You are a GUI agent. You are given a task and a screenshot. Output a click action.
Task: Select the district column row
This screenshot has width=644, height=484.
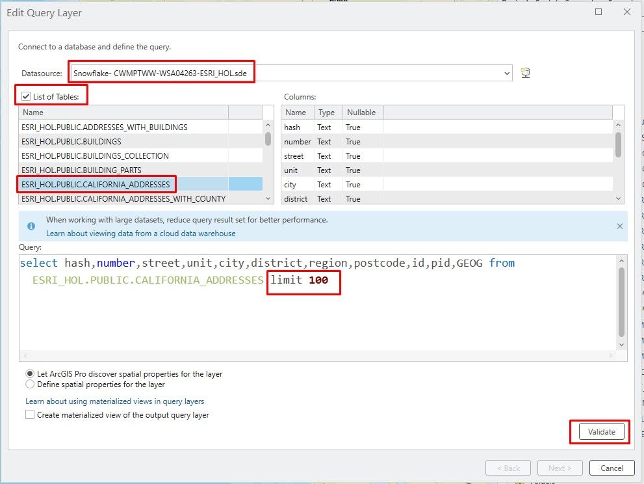point(447,198)
